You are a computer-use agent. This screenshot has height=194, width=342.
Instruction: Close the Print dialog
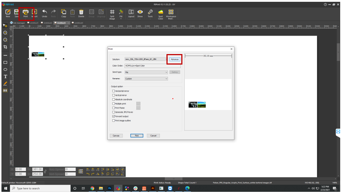tap(231, 49)
